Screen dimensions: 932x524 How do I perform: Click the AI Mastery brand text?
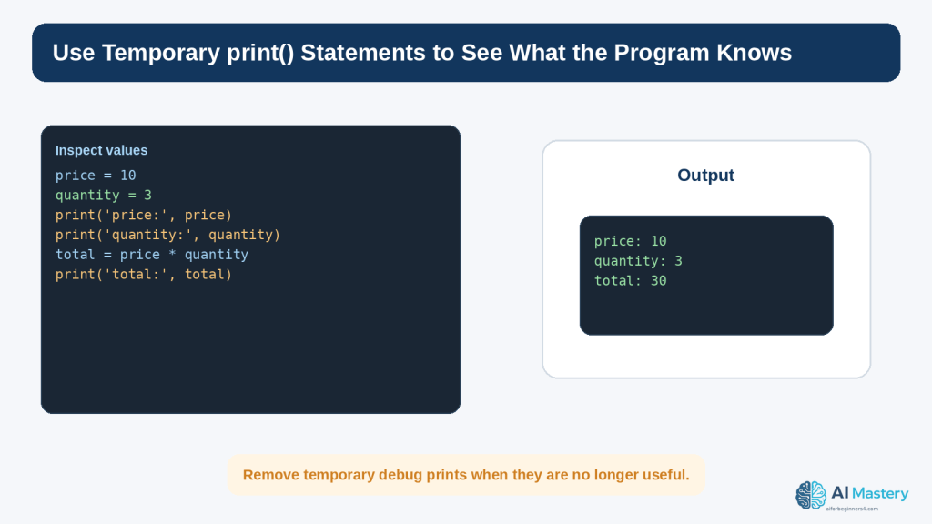click(869, 493)
